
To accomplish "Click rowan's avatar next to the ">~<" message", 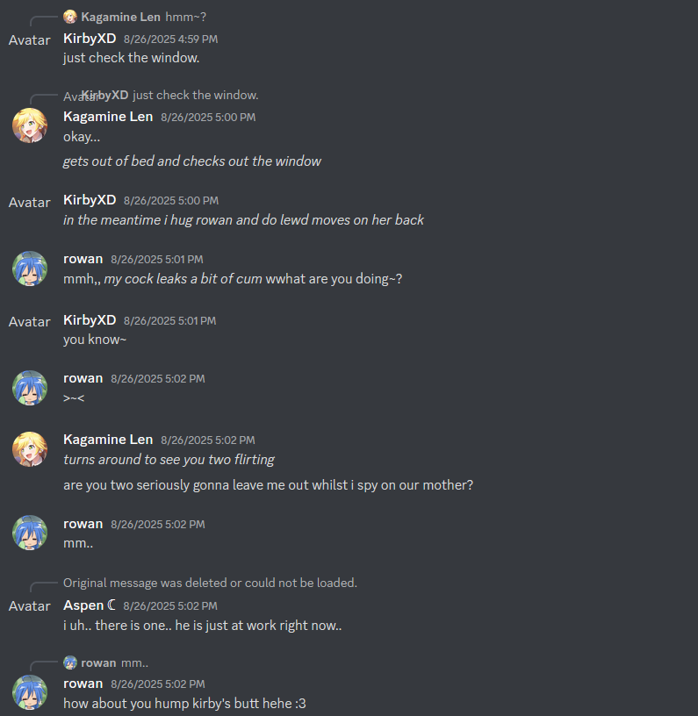I will pyautogui.click(x=30, y=388).
